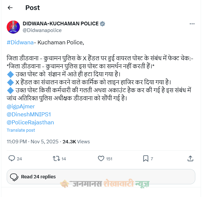Open the #Didwana hashtag

[x=20, y=42]
